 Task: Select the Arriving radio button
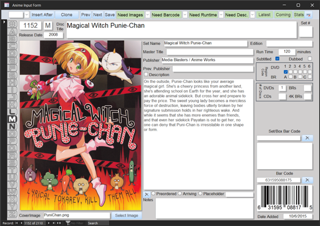click(x=180, y=193)
